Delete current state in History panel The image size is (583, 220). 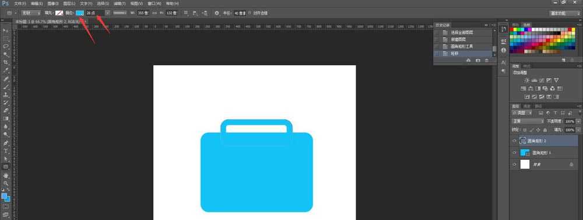487,60
